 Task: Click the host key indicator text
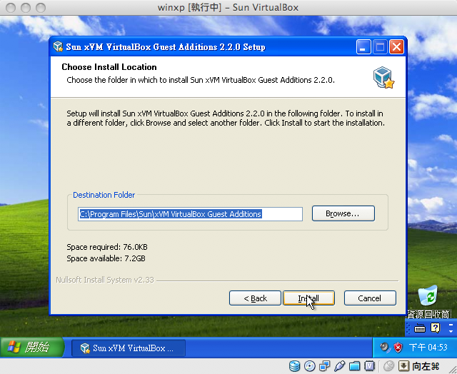426,366
